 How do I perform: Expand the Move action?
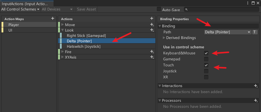coord(63,25)
